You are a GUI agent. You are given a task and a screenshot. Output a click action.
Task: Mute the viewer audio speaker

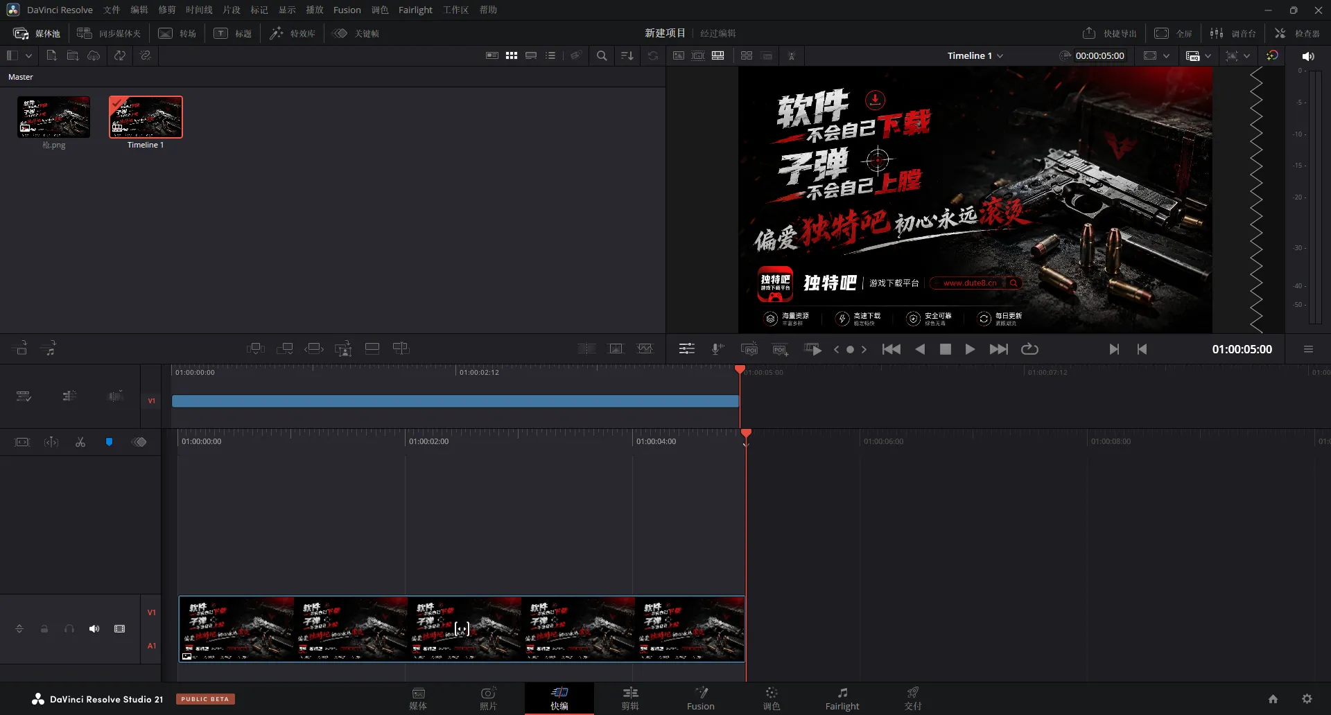click(x=1308, y=56)
